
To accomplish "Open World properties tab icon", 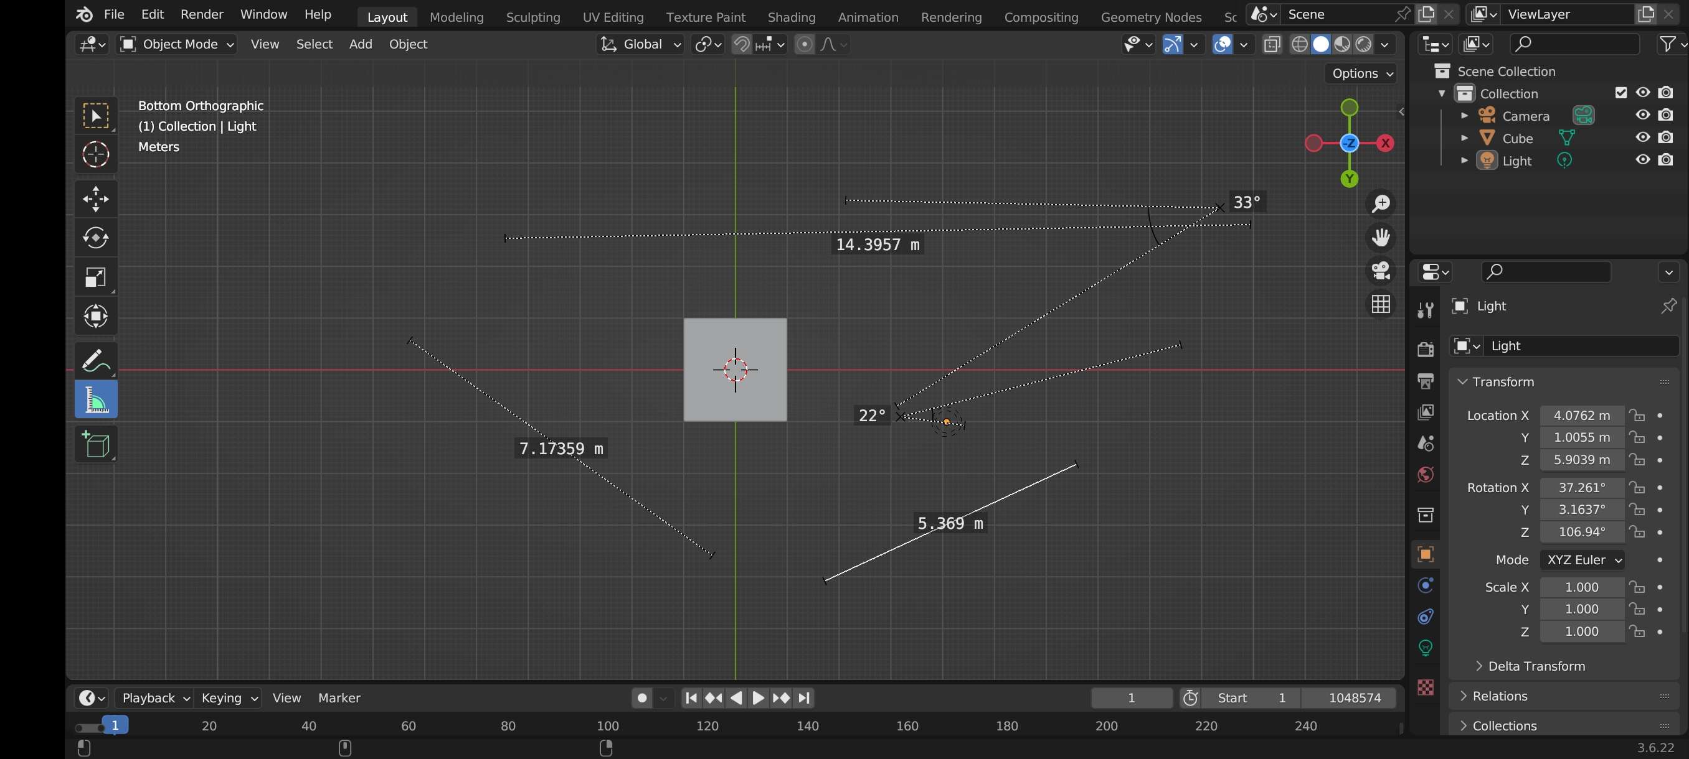I will click(1426, 474).
